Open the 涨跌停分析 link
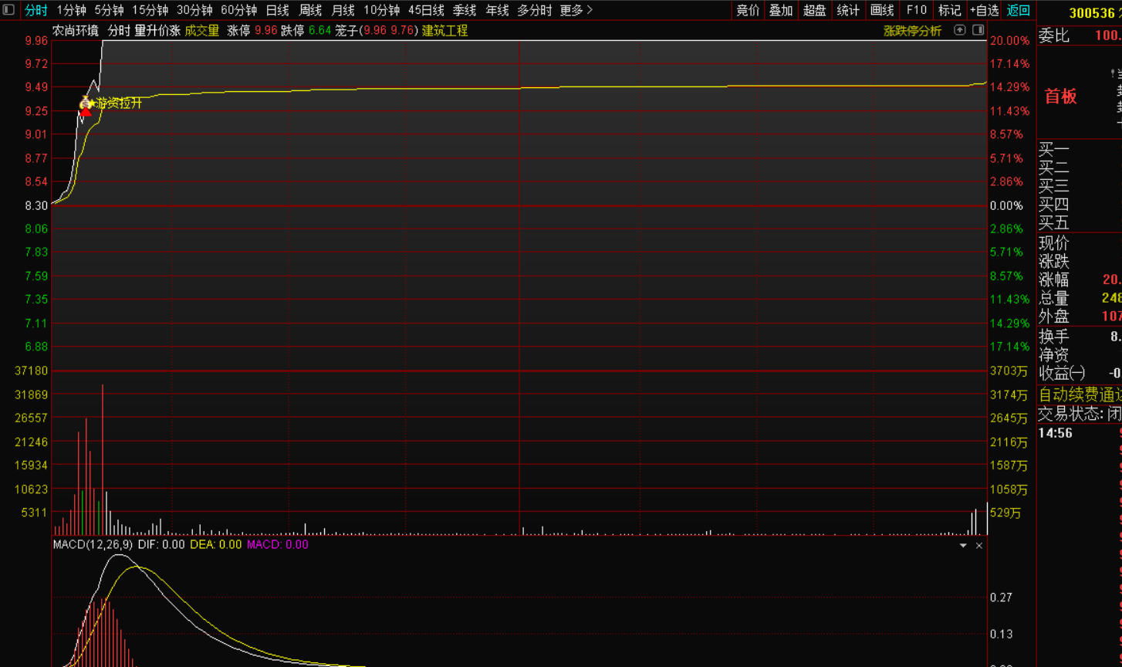 click(x=912, y=31)
